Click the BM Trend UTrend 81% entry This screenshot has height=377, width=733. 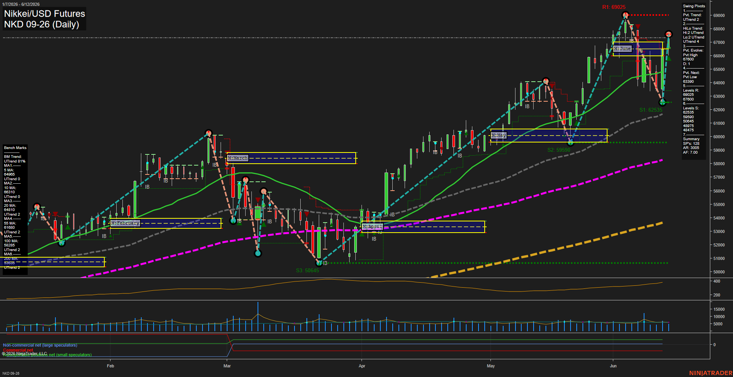pos(15,159)
